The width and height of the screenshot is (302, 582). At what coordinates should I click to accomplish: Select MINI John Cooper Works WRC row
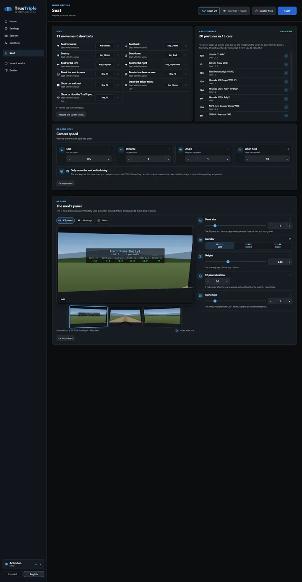pos(244,107)
